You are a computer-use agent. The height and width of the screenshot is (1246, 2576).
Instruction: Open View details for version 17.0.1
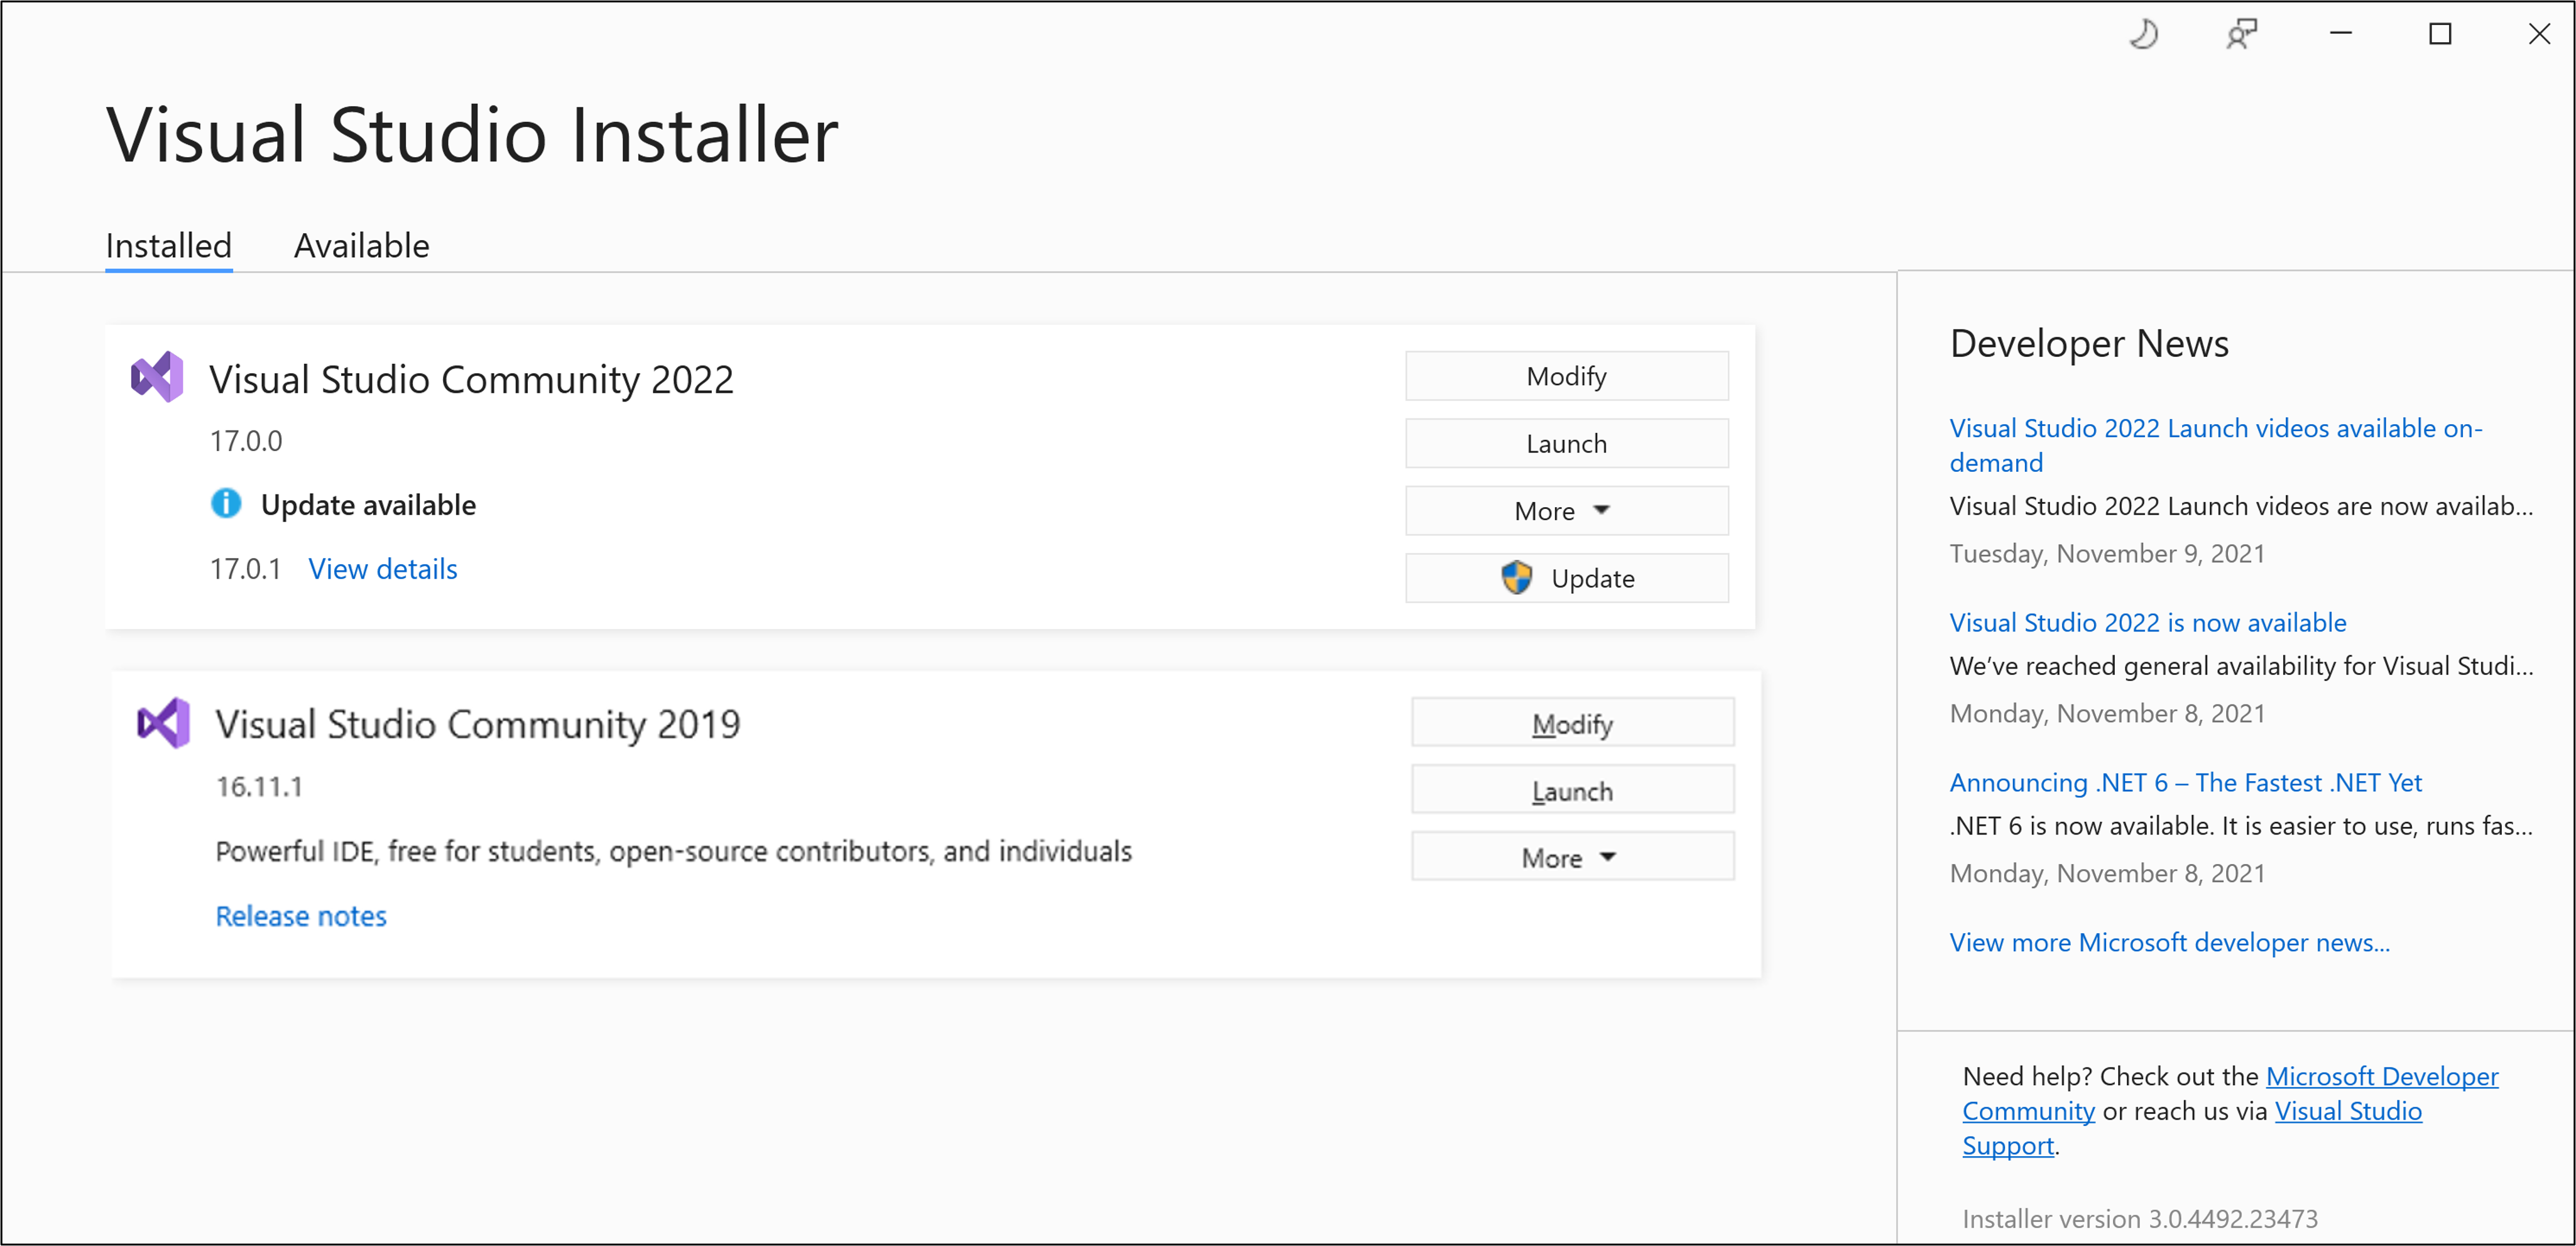pos(382,569)
